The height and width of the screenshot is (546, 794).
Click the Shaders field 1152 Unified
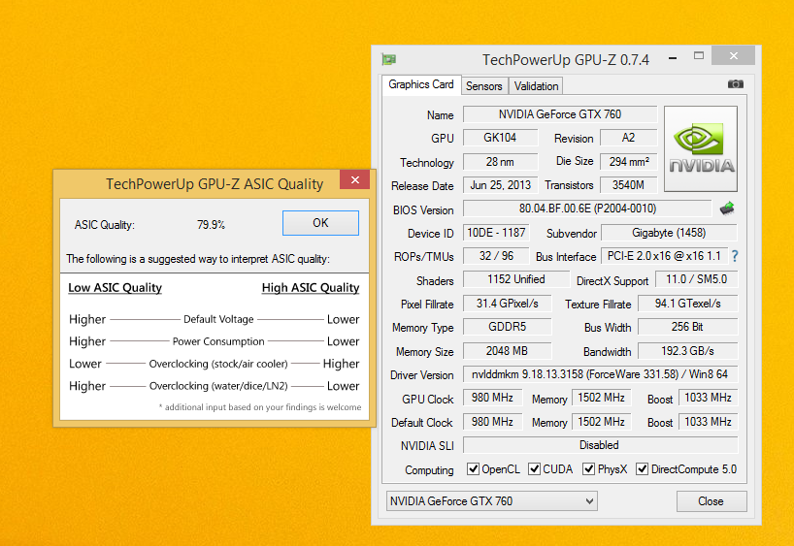click(516, 279)
